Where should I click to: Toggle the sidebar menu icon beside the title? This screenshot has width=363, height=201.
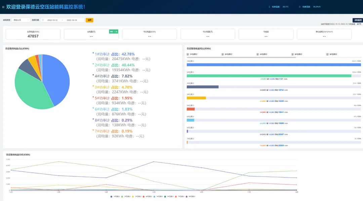[x=3, y=7]
